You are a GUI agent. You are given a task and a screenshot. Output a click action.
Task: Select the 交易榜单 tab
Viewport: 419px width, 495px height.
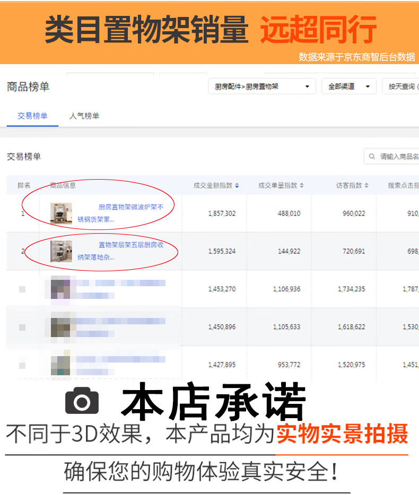click(x=32, y=116)
